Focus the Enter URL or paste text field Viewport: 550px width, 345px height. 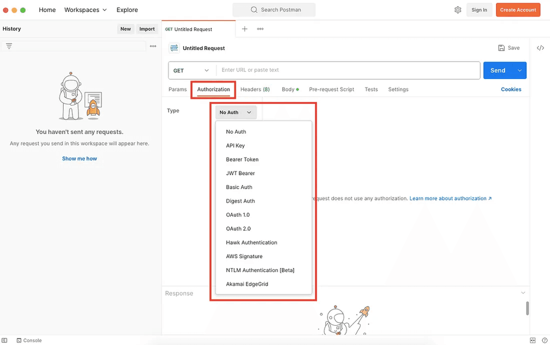348,70
